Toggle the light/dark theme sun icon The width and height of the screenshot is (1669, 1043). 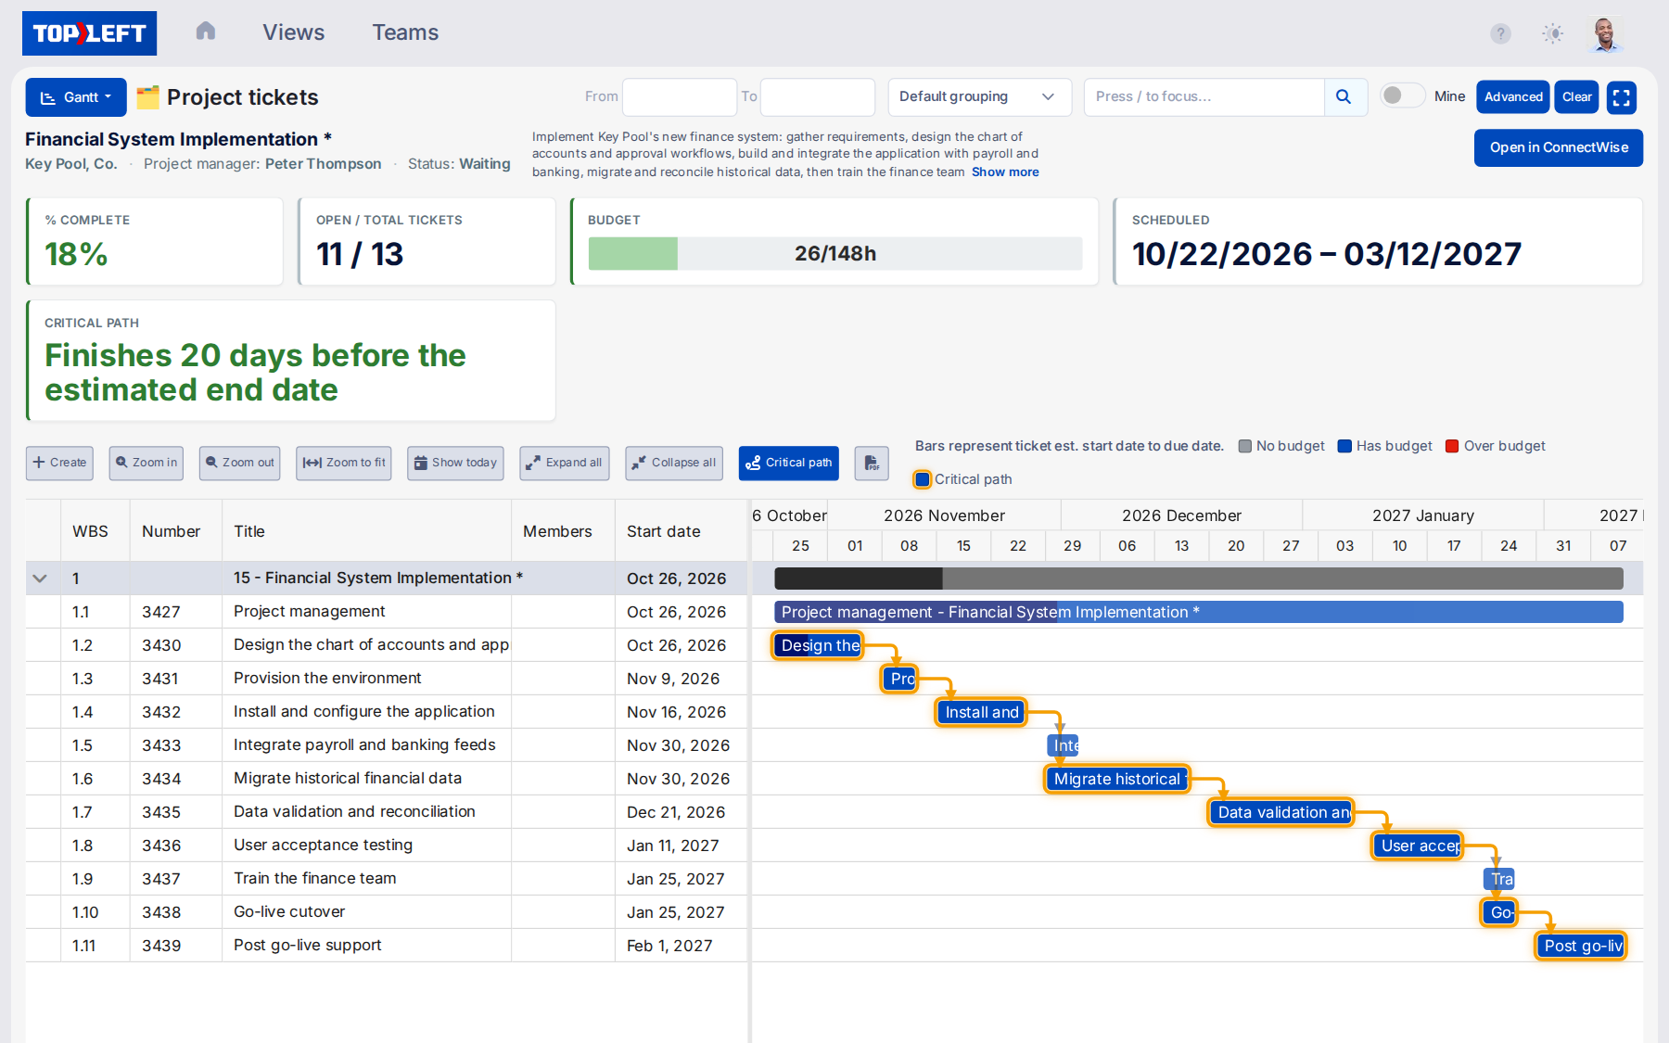(x=1553, y=33)
